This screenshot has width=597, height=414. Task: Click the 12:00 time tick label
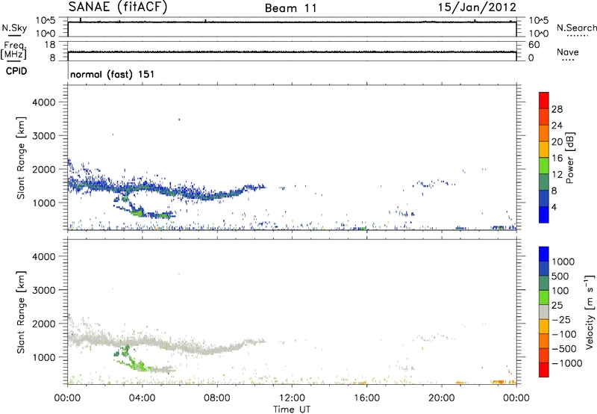tap(292, 398)
